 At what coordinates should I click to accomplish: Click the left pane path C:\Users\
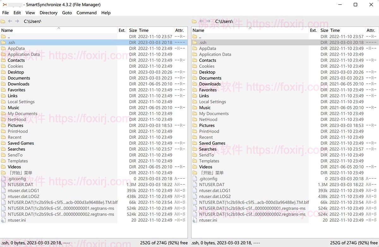click(32, 21)
